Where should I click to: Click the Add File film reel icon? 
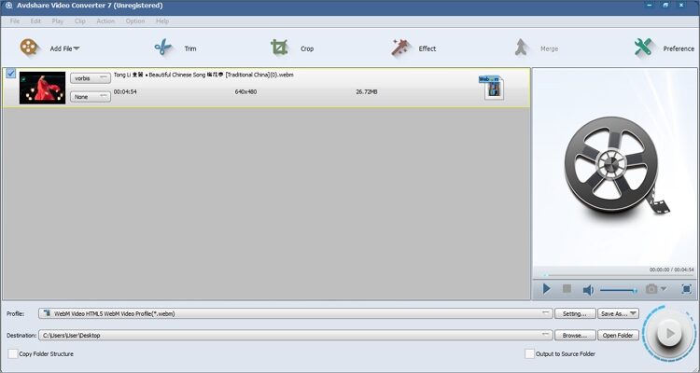coord(29,48)
